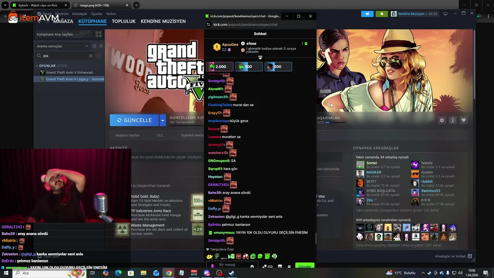The width and height of the screenshot is (494, 278).
Task: Open Windows Start menu
Action: tap(6, 273)
